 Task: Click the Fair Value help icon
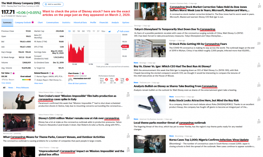11,73
